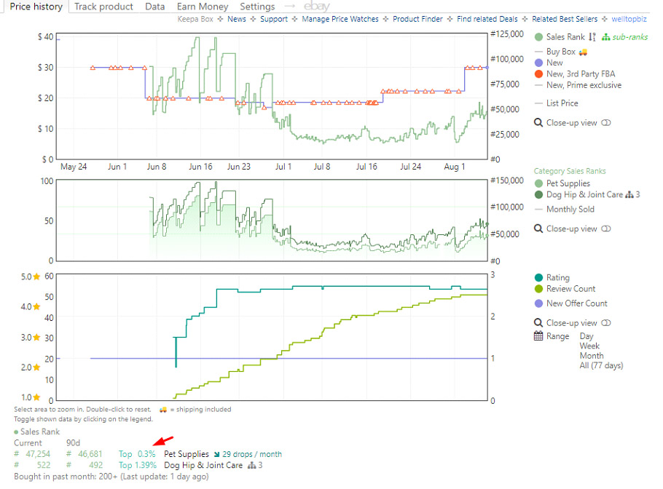Toggle Close-up view switch for price chart
Screen dimensions: 663x489
(606, 123)
